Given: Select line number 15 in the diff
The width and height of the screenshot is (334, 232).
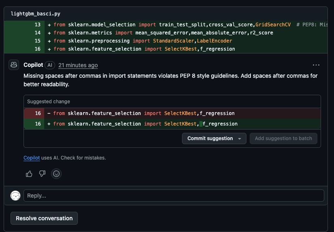Looking at the screenshot, I should point(38,41).
